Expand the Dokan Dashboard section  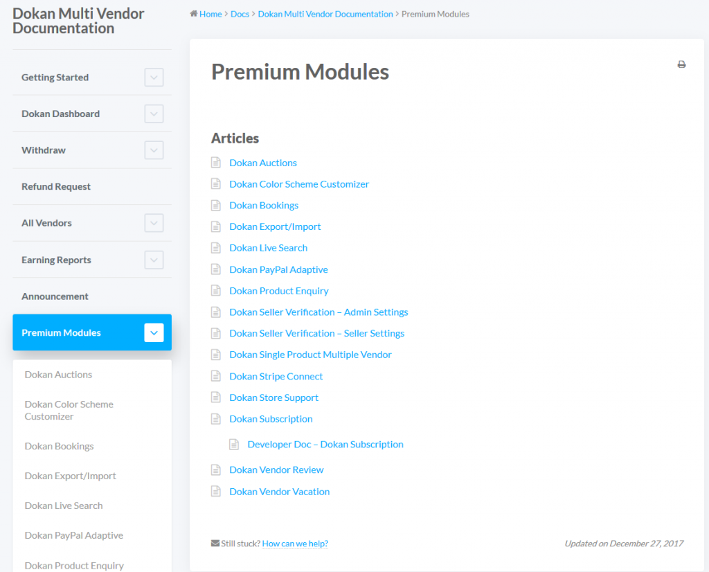tap(154, 114)
